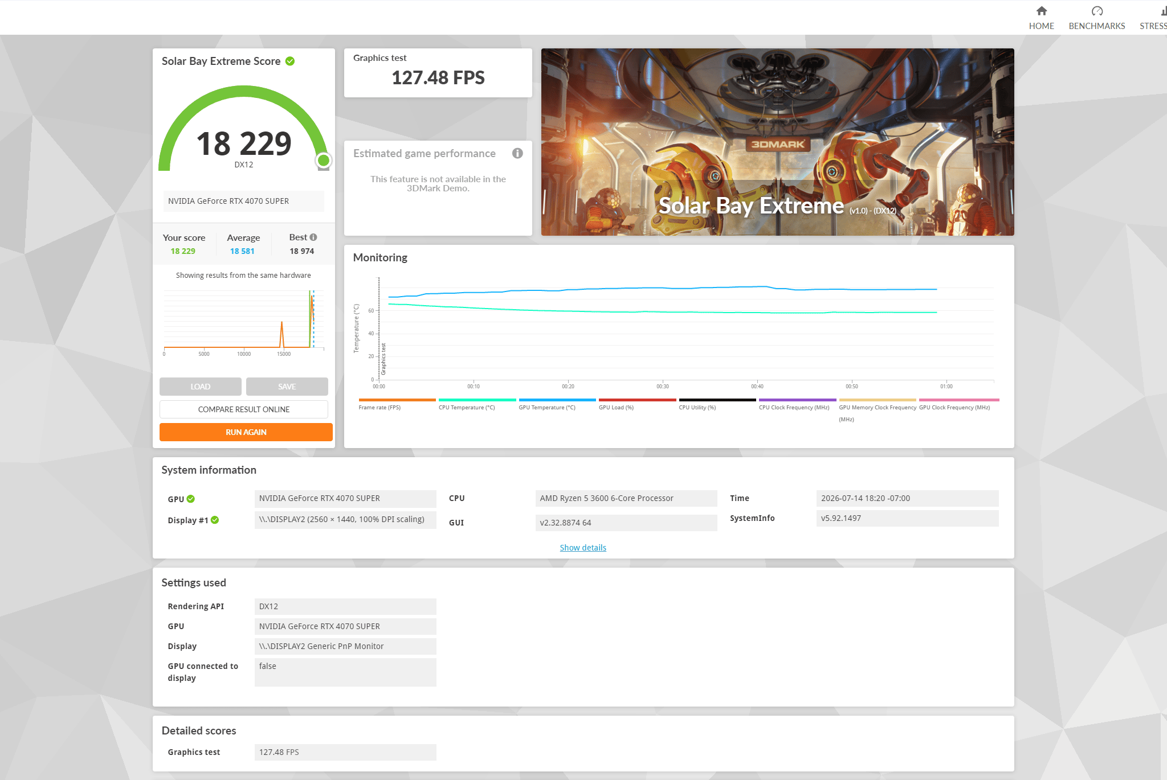Click info icon next to Estimated game performance
The image size is (1167, 780).
click(x=517, y=153)
